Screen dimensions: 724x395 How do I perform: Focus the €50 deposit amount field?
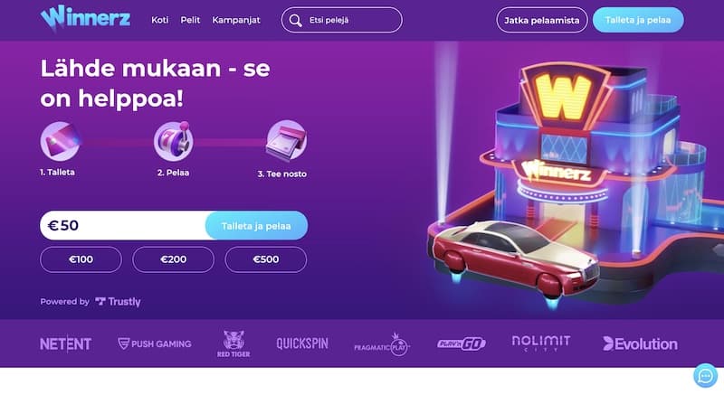click(x=123, y=225)
